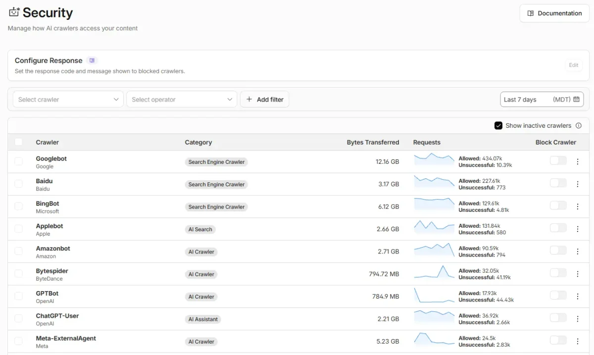Screen dimensions: 594x355
Task: Click the Bytes Transferred column header
Action: pos(373,142)
